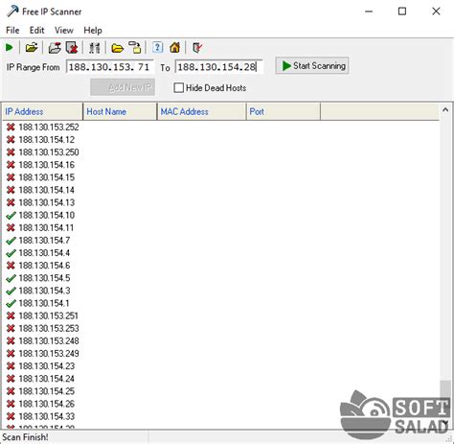Screen dimensions: 454x444
Task: Open the Help menu
Action: pyautogui.click(x=93, y=31)
